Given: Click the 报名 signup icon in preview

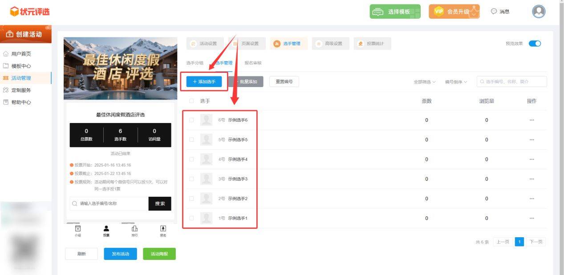Looking at the screenshot, I should (x=163, y=230).
